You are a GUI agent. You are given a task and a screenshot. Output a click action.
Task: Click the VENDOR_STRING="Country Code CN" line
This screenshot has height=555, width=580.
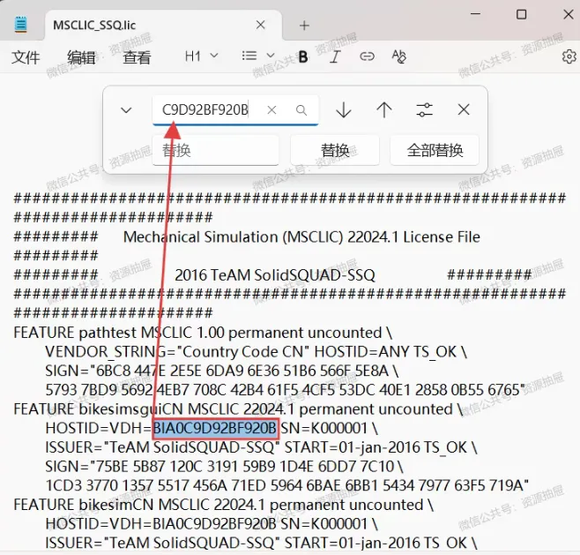point(256,352)
